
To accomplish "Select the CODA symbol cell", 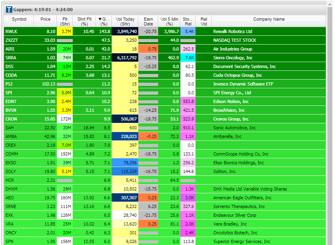I will [x=19, y=75].
